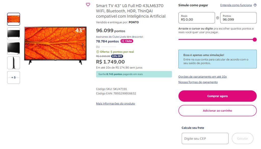Click help question mark icon
Screen dimensions: 261x149
255,5
